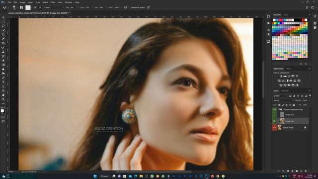Delete the selected layer
Viewport: 318px width, 179px height.
pyautogui.click(x=306, y=171)
